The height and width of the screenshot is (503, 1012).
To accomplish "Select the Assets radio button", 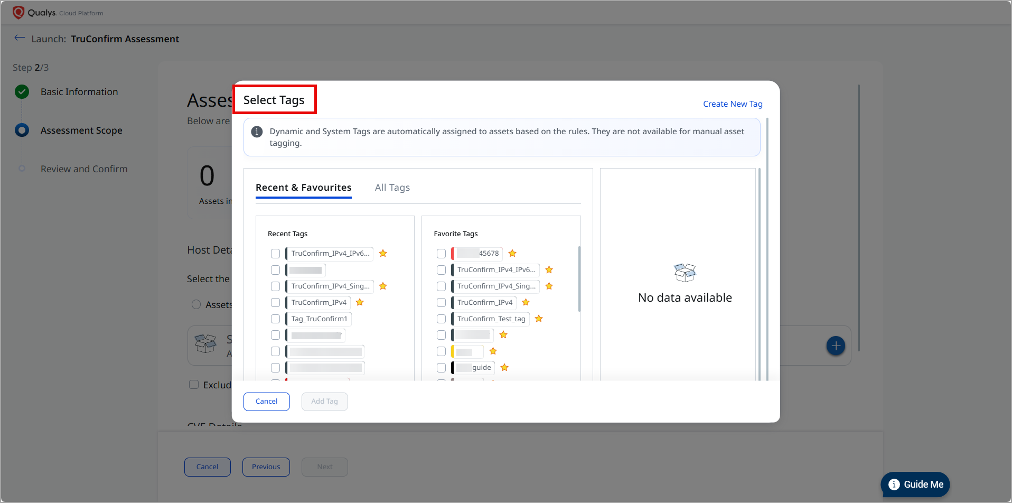I will click(196, 305).
